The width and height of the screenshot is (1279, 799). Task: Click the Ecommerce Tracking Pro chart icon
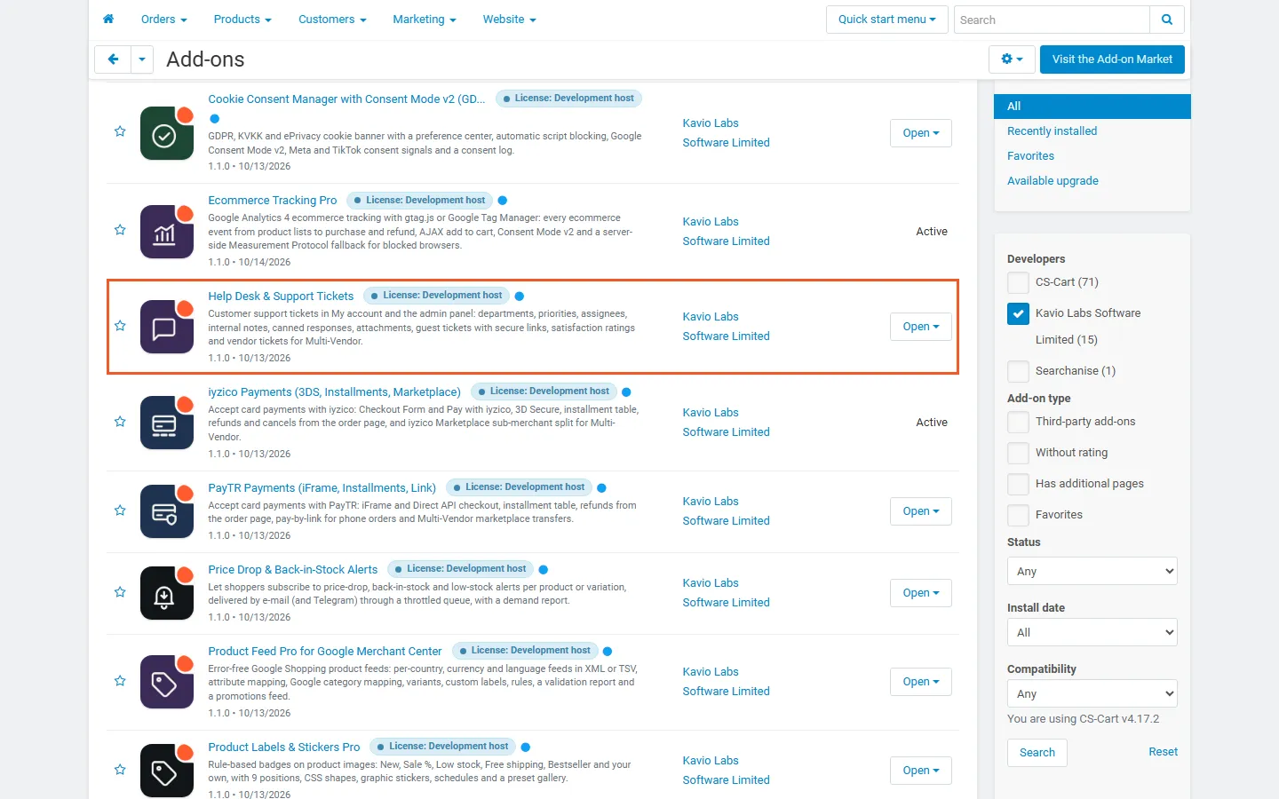click(x=167, y=232)
